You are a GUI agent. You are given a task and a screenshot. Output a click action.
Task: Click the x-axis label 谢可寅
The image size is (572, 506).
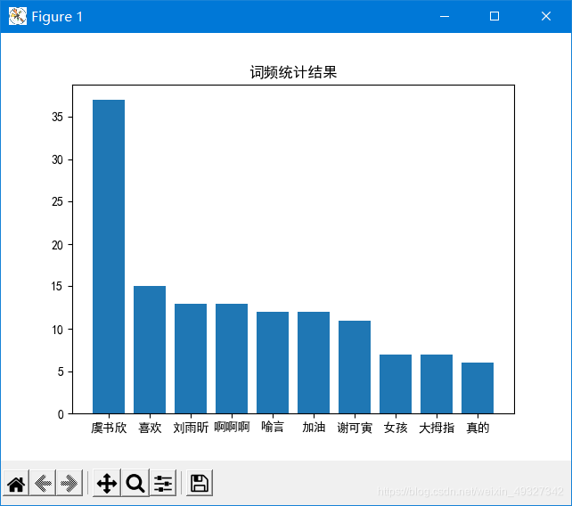point(355,428)
